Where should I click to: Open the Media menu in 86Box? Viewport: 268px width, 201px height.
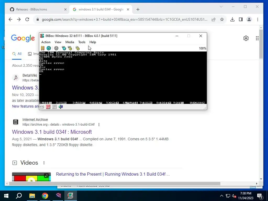70,42
